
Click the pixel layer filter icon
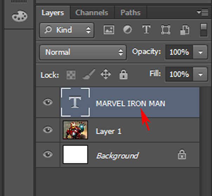tap(109, 30)
